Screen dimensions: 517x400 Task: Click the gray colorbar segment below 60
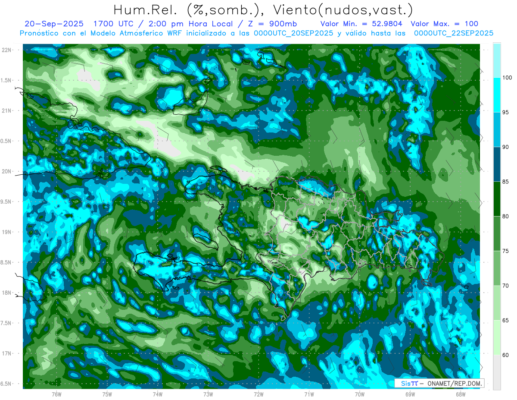497,372
